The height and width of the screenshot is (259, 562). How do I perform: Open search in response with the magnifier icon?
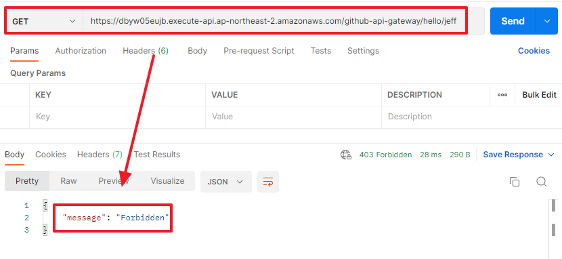tap(541, 182)
